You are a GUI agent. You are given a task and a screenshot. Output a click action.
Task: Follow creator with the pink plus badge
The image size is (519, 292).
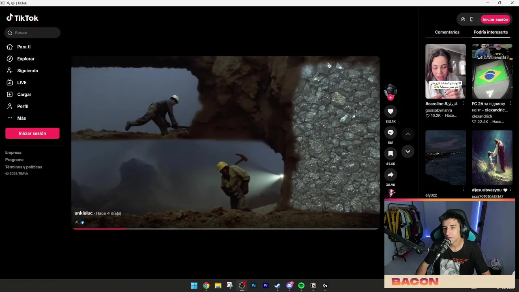click(390, 97)
